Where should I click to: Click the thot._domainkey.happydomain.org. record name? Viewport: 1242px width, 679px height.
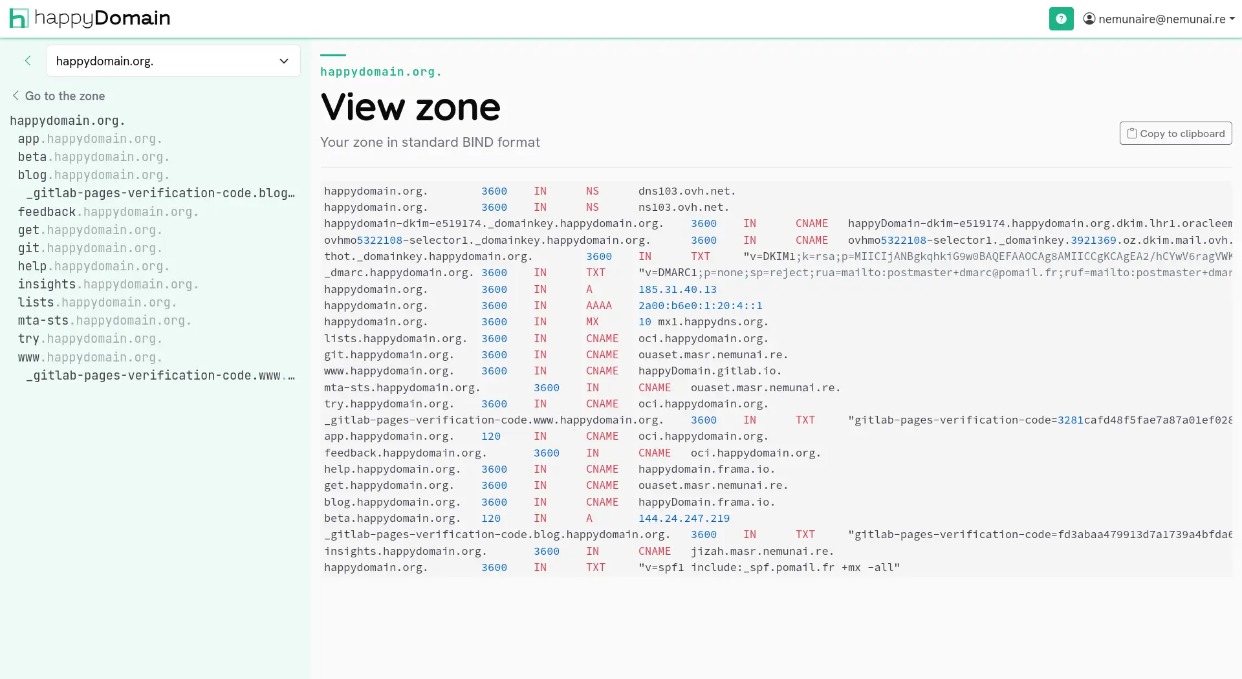click(428, 256)
